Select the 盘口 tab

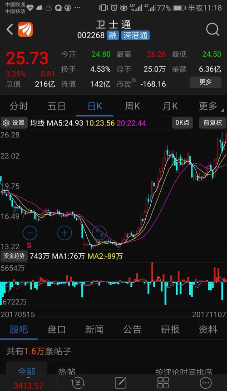56,329
